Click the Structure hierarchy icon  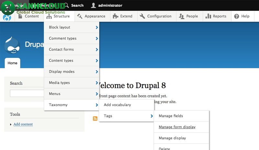click(49, 16)
